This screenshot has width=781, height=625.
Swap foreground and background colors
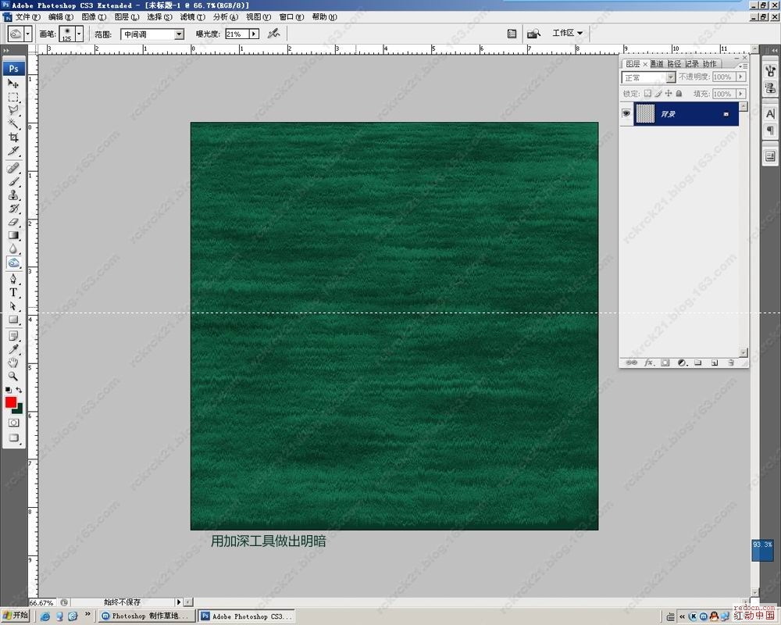pyautogui.click(x=19, y=390)
